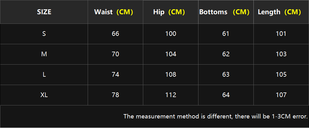Viewport: 309px width, 128px height.
Task: Click hip value 104 in M row
Action: 171,54
